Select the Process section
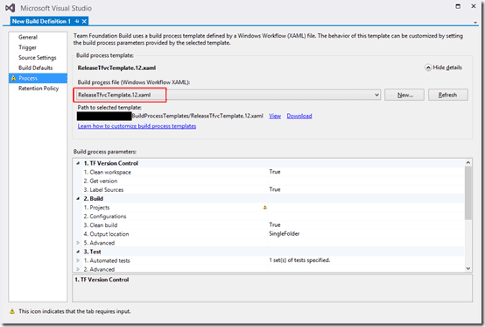The width and height of the screenshot is (485, 327). tap(38, 78)
